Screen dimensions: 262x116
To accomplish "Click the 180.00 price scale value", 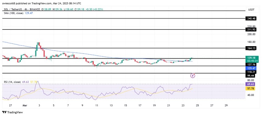I will (x=251, y=42).
